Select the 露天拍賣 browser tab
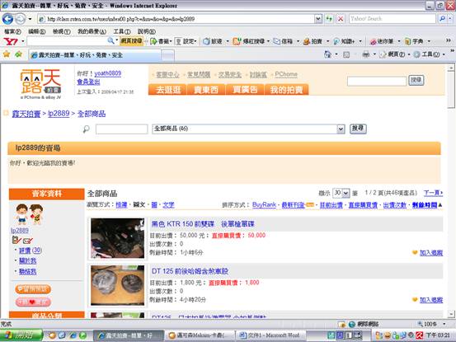Image resolution: width=456 pixels, height=342 pixels. [95, 54]
